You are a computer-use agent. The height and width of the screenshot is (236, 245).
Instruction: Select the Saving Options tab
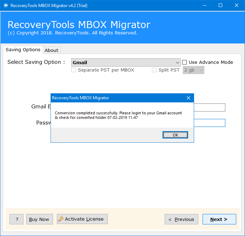pos(23,50)
